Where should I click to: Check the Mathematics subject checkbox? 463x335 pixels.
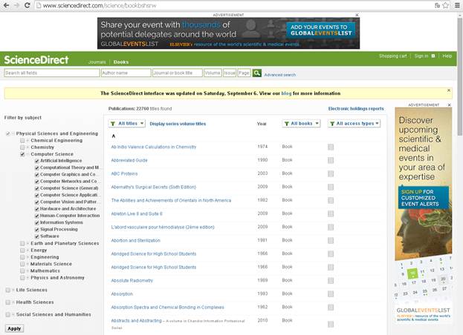[x=22, y=271]
